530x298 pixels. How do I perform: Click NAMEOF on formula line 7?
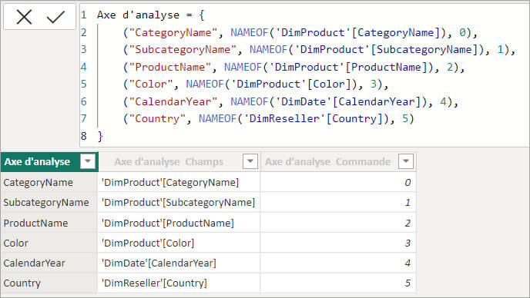(x=218, y=118)
